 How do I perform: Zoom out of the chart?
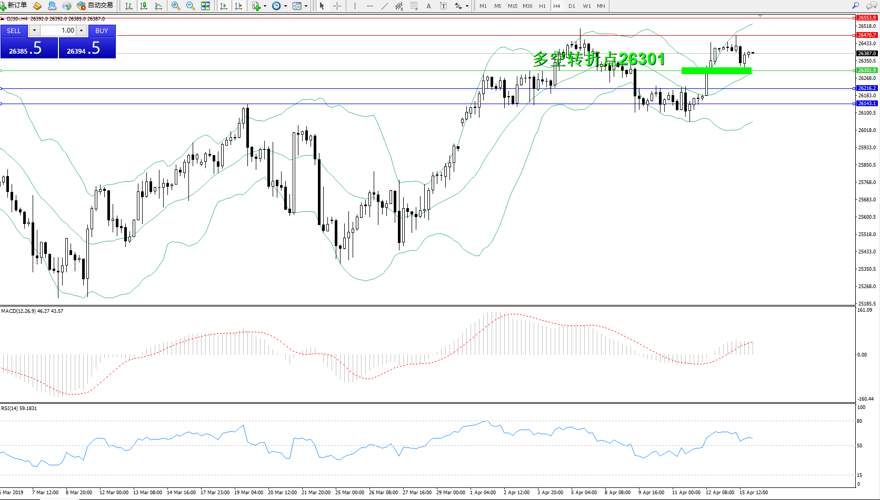191,6
